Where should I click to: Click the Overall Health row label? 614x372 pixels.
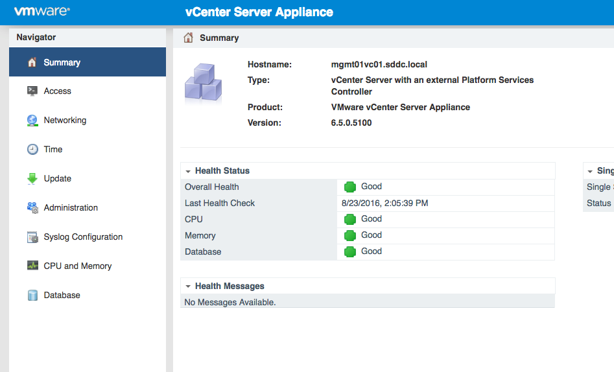pyautogui.click(x=212, y=187)
